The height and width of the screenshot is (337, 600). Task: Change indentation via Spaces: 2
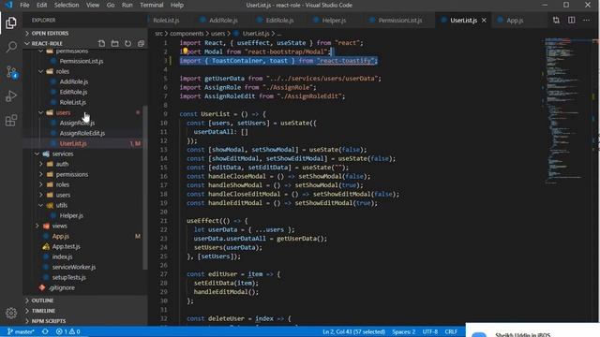pyautogui.click(x=403, y=331)
